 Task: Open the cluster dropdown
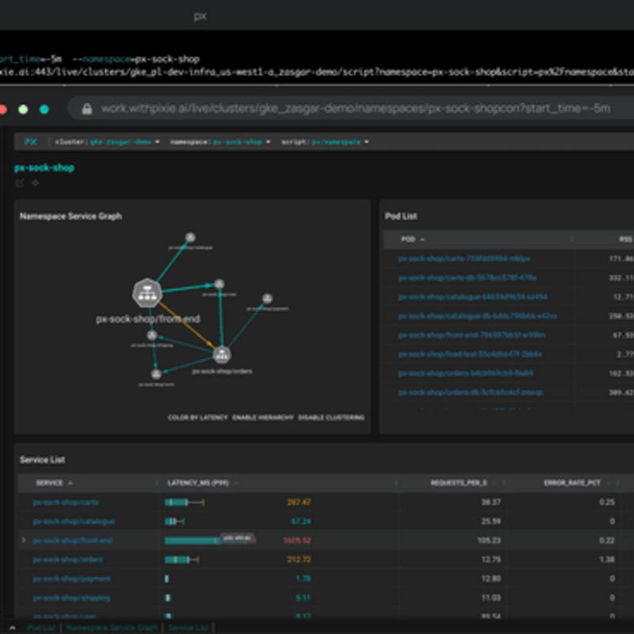108,142
